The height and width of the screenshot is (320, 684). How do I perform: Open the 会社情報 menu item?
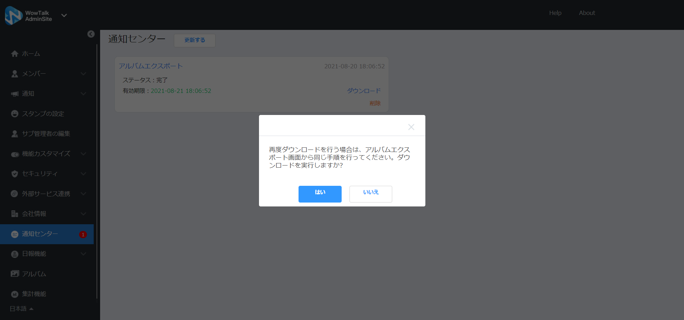[x=34, y=214]
